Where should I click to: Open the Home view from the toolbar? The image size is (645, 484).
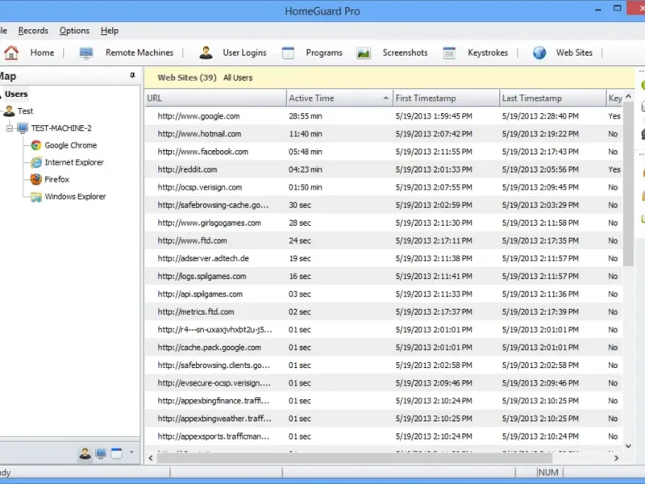point(30,52)
